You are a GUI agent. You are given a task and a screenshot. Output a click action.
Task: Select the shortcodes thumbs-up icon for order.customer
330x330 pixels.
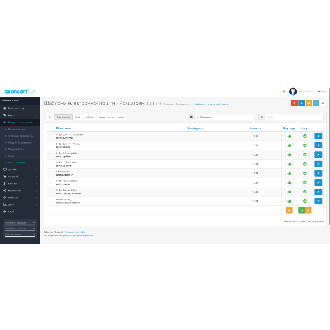pos(289,136)
